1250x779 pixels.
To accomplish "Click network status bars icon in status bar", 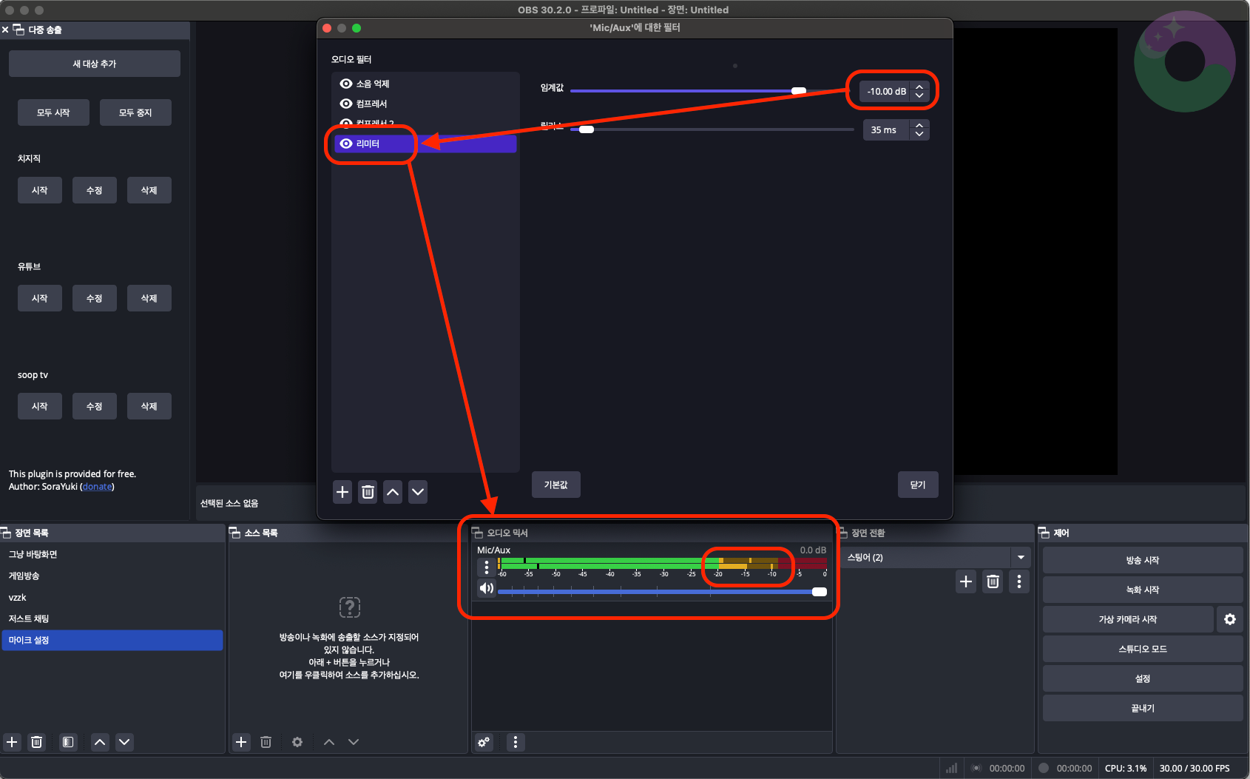I will [x=952, y=768].
